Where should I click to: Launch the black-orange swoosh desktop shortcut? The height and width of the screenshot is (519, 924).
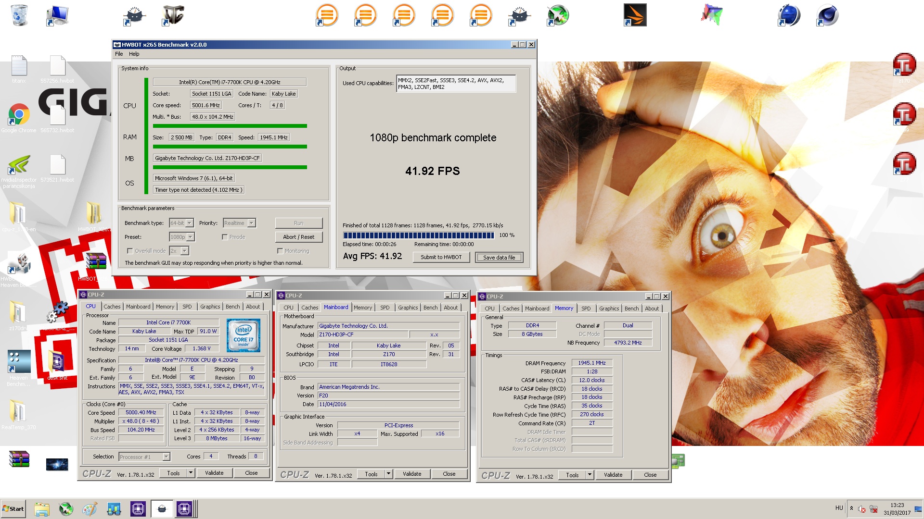pos(635,15)
